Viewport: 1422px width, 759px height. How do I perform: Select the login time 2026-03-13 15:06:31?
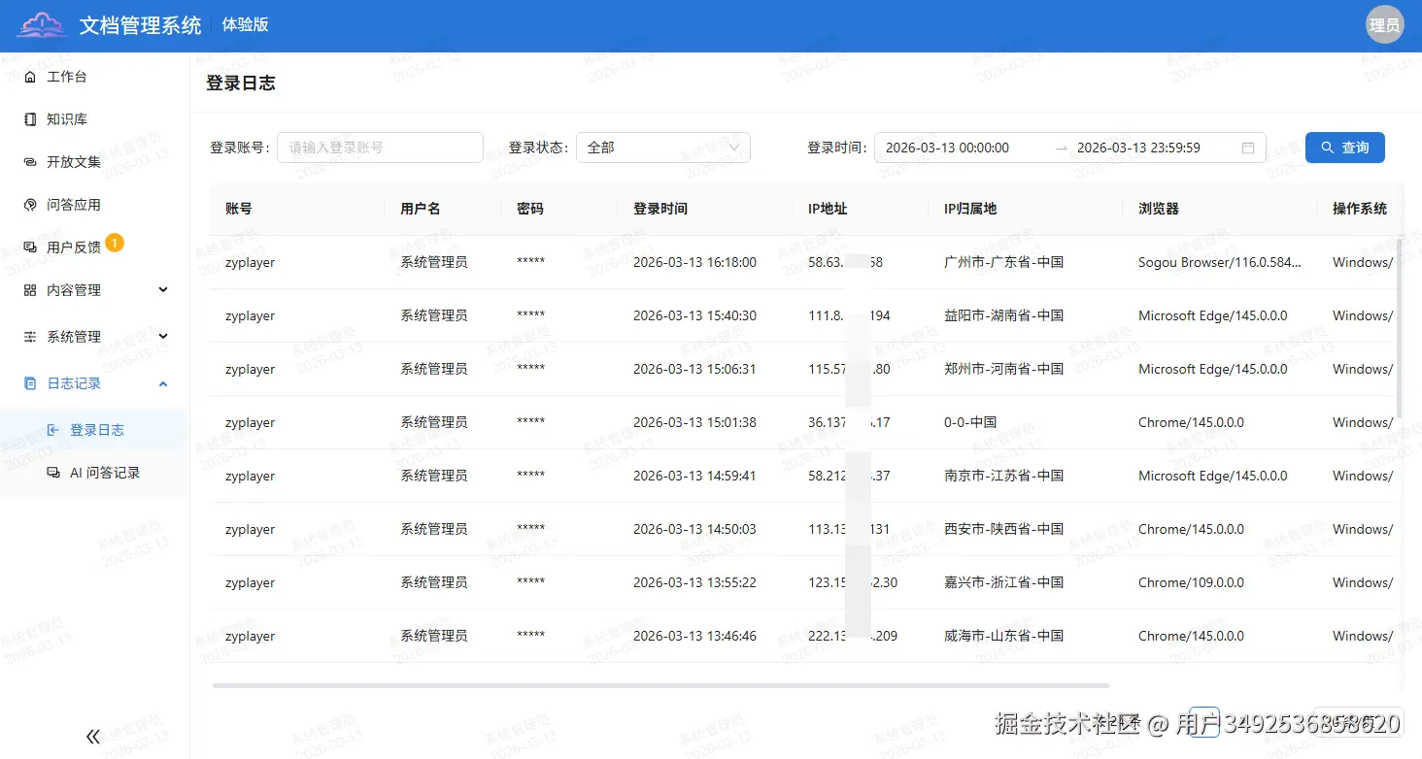pyautogui.click(x=694, y=369)
